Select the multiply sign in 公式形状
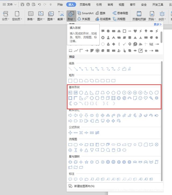The height and width of the screenshot is (195, 172). (81, 133)
